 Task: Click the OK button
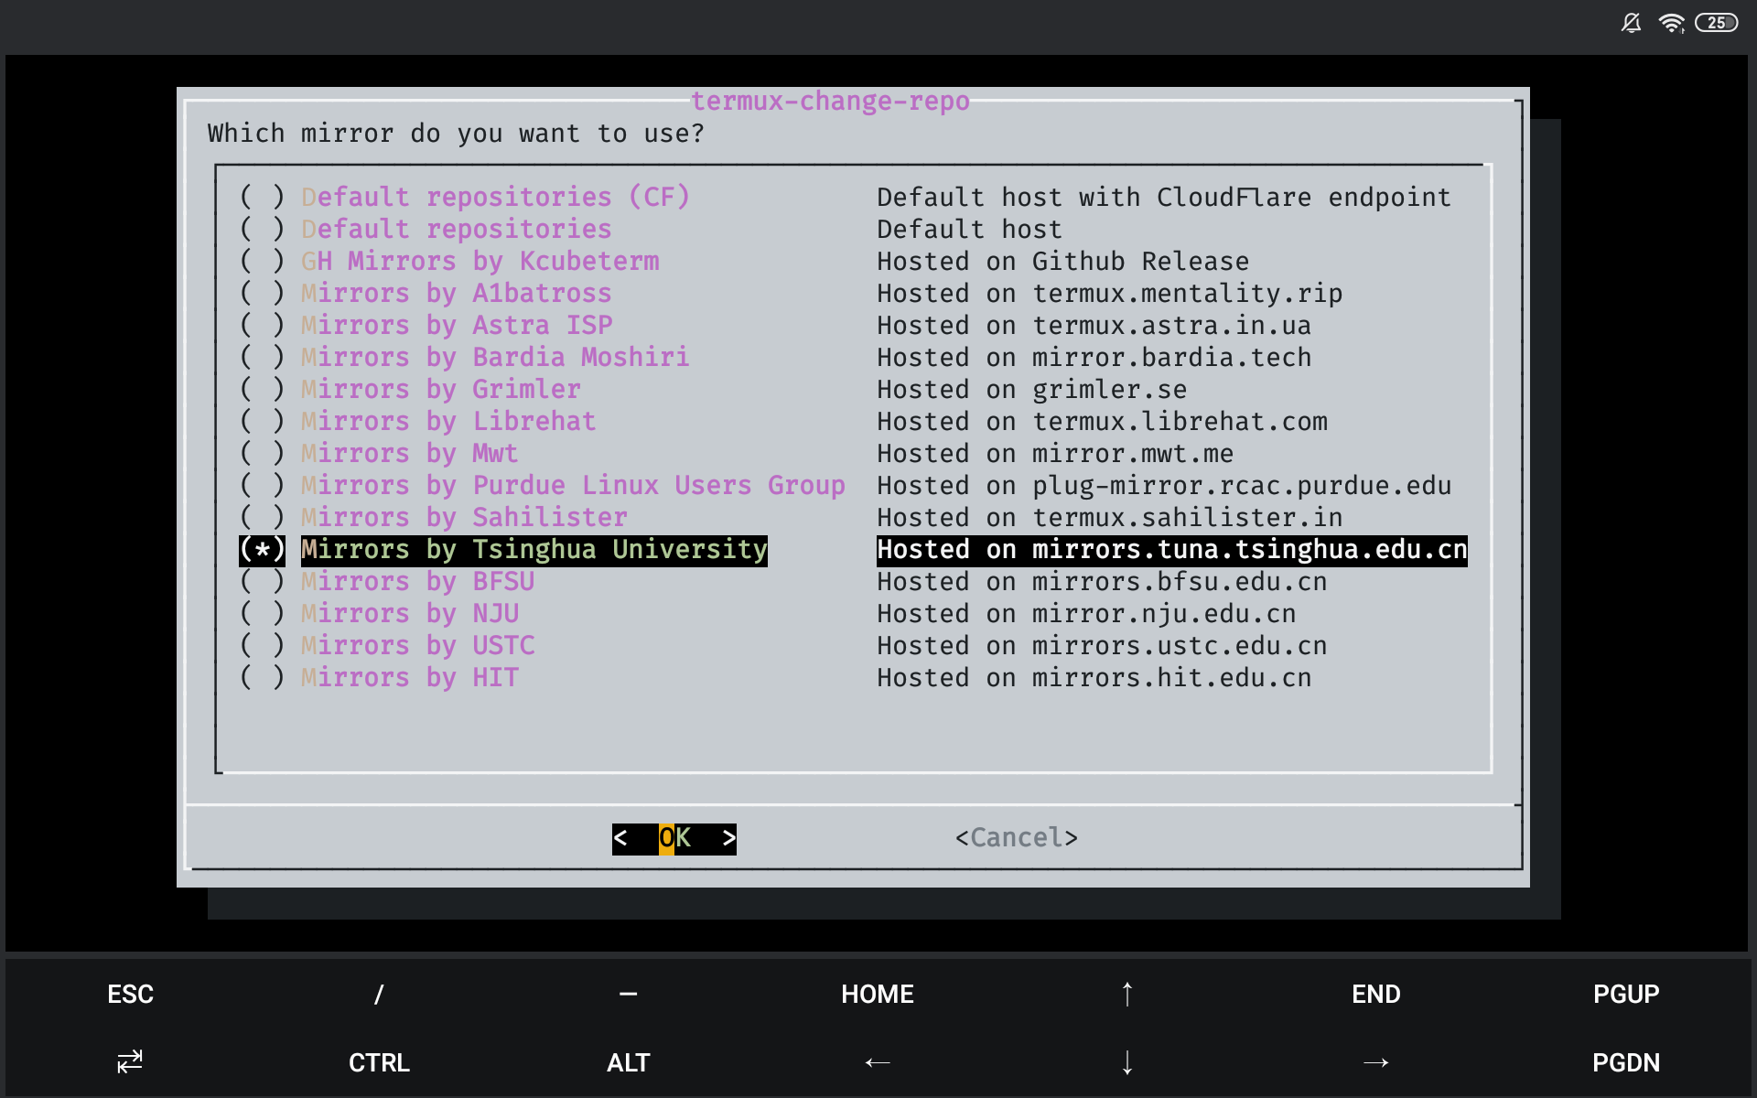tap(674, 837)
